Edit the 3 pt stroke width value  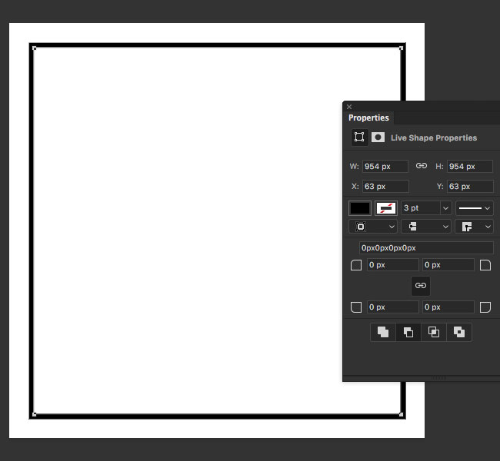(x=421, y=208)
